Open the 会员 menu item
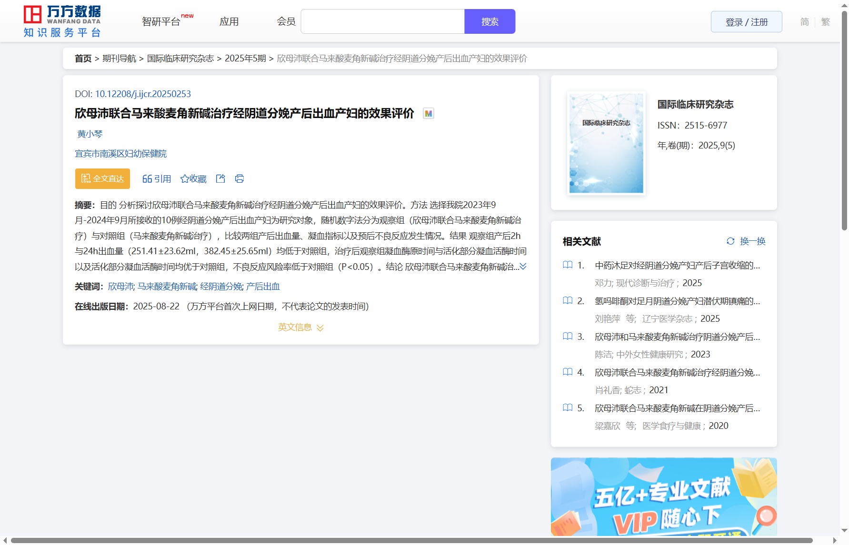The image size is (849, 545). [x=286, y=22]
